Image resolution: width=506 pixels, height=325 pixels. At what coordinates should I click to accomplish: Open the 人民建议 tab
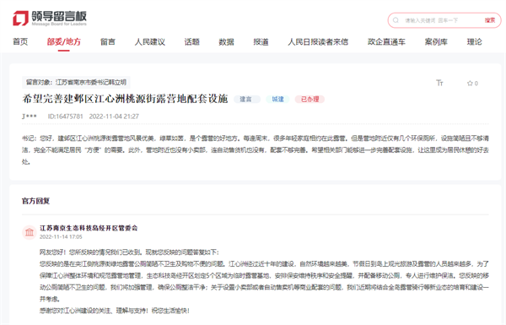(x=150, y=41)
